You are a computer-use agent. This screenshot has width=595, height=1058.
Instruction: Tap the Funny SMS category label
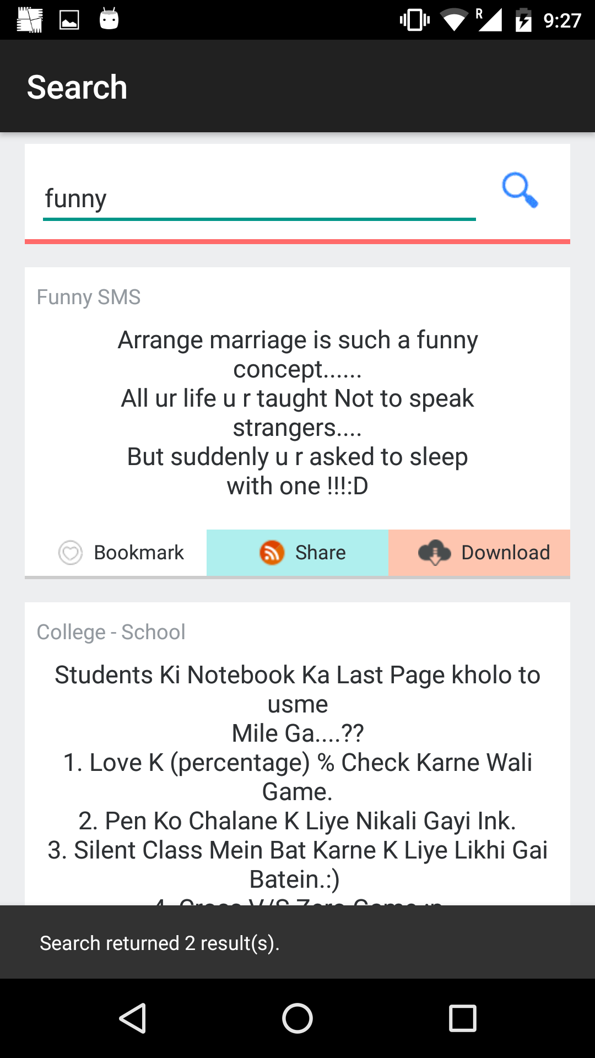89,298
